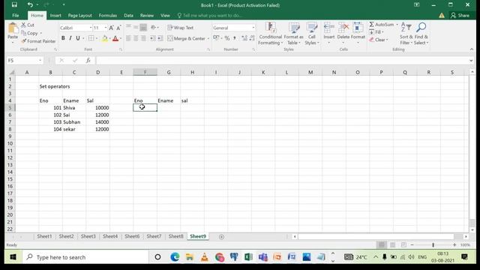
Task: Apply the yellow Fill Color bucket
Action: point(105,38)
